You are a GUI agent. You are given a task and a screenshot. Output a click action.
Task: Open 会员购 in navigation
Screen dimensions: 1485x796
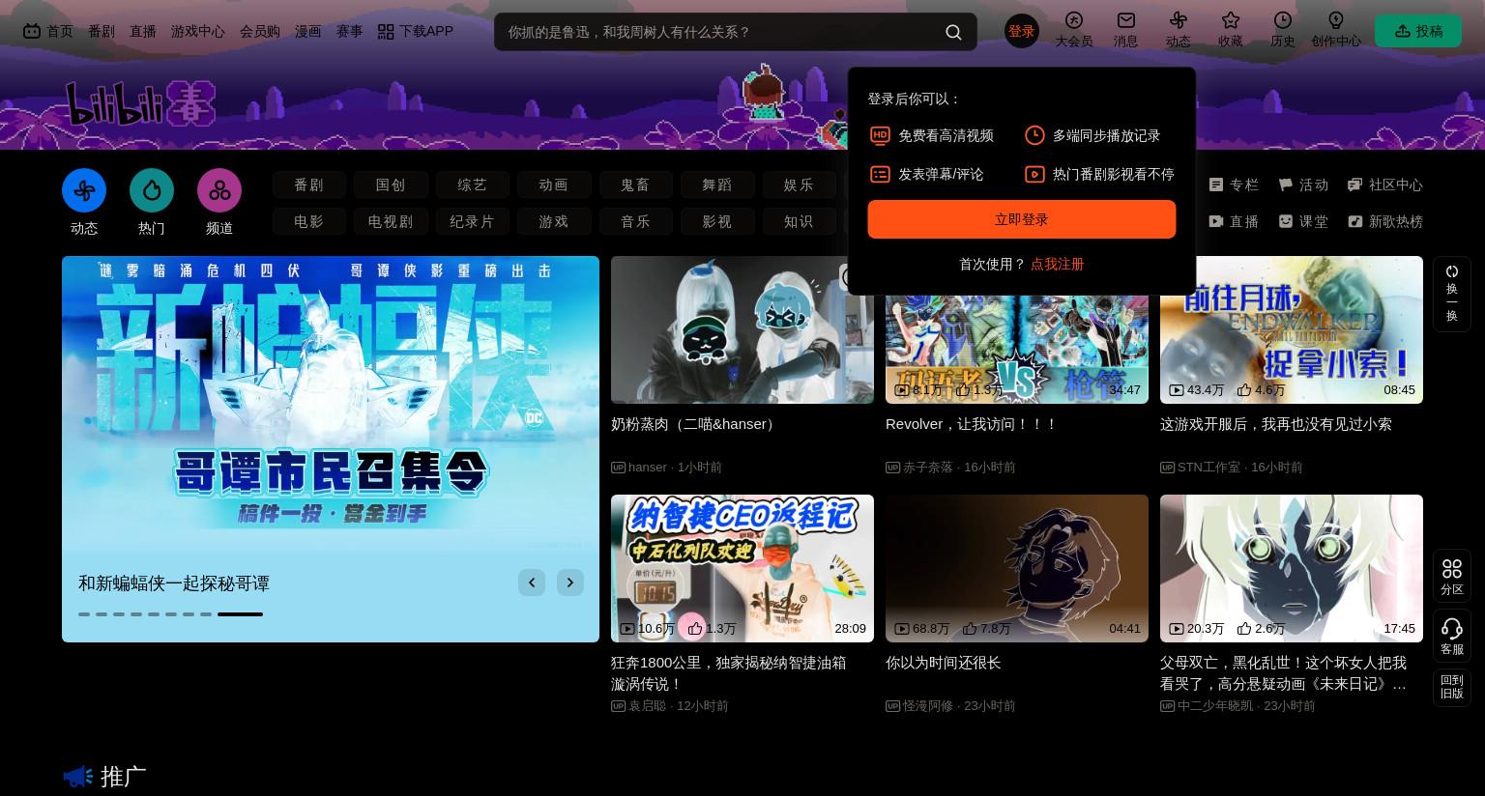pyautogui.click(x=260, y=31)
